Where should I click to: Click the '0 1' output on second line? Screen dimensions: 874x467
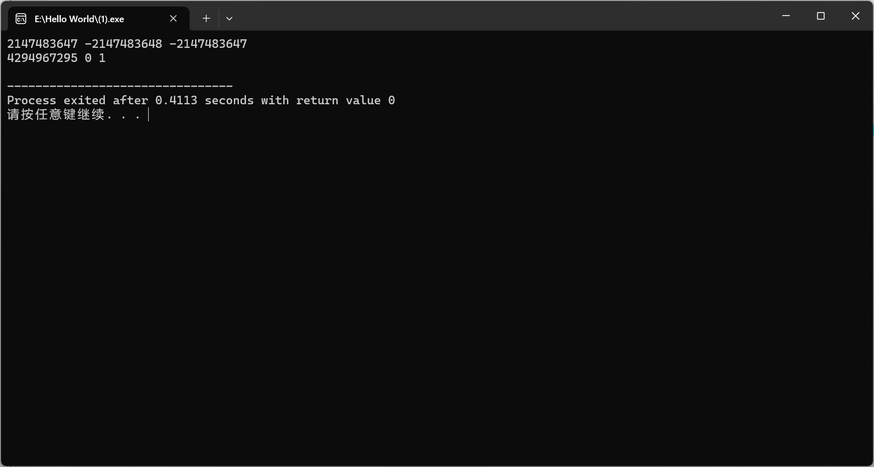click(95, 58)
